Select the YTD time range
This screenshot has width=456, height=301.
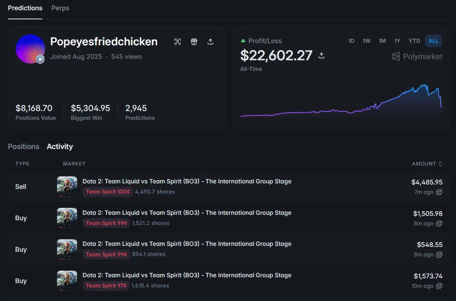pyautogui.click(x=414, y=41)
